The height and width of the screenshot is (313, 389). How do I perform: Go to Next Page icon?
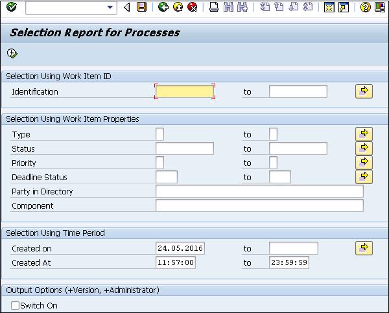coord(294,7)
